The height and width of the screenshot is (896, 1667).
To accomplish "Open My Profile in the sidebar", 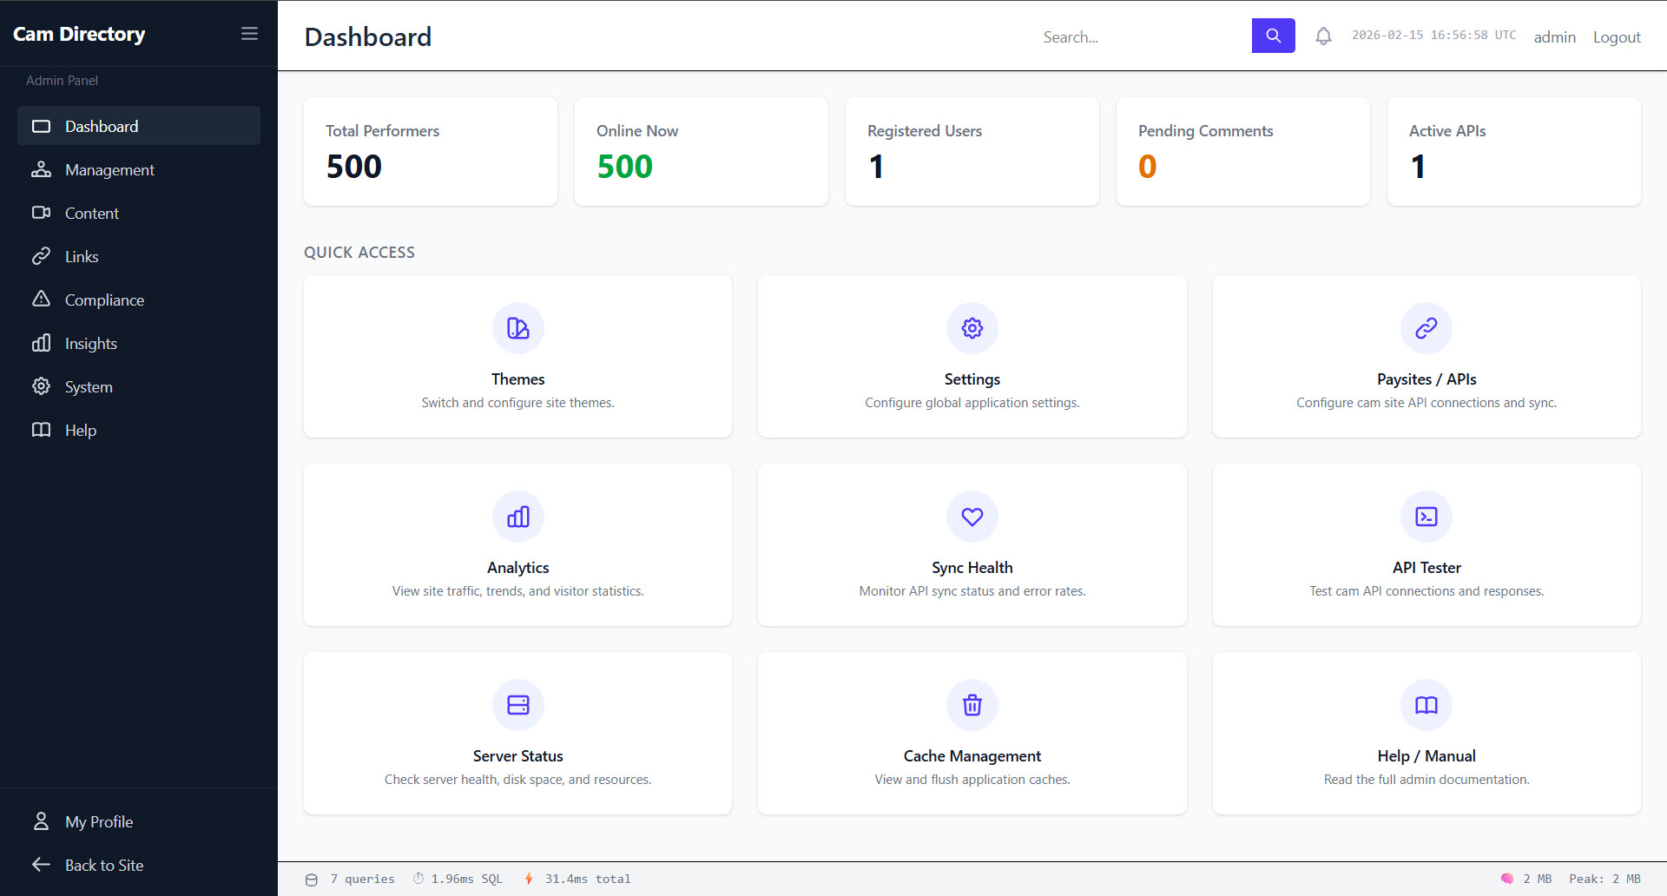I will click(99, 822).
